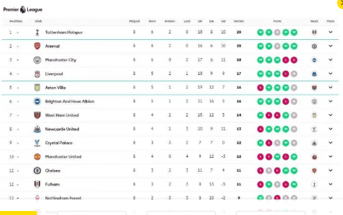Image resolution: width=343 pixels, height=215 pixels.
Task: Open the Brighton And Hove Albion club link
Action: [69, 101]
